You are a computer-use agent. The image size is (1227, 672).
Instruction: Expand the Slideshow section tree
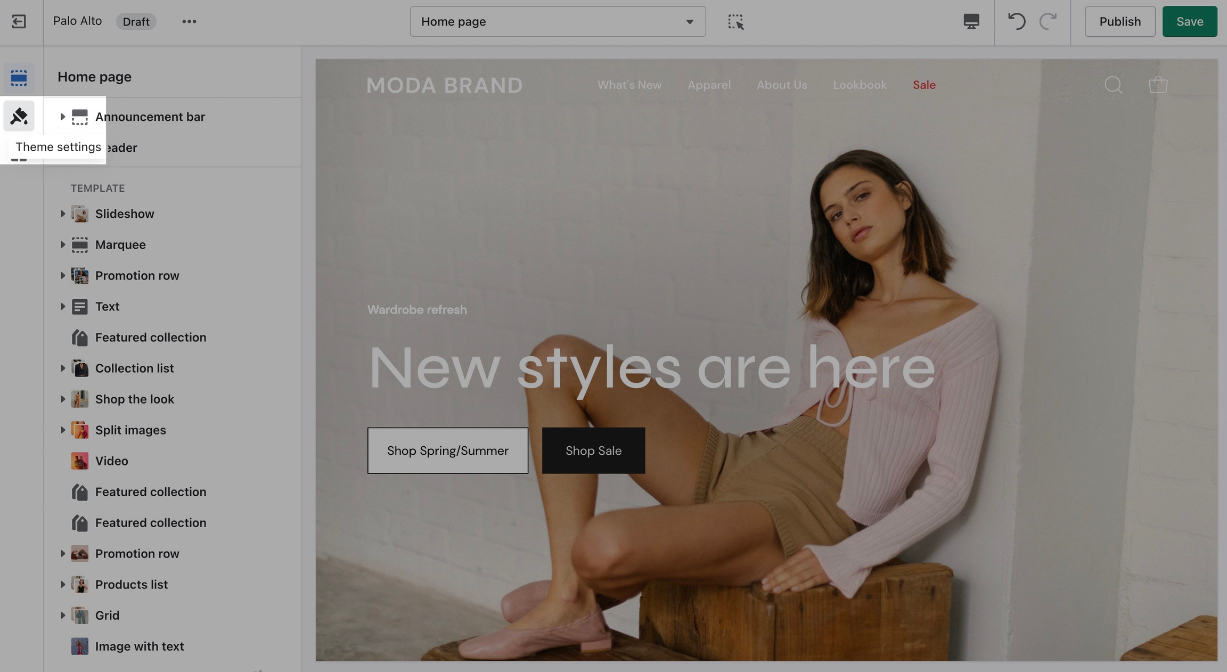pos(62,214)
